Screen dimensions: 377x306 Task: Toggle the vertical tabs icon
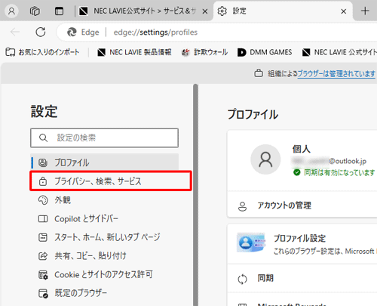click(59, 11)
